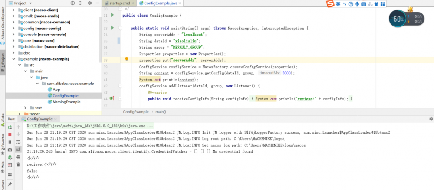Open Sogou soft keyboard

pos(364,4)
